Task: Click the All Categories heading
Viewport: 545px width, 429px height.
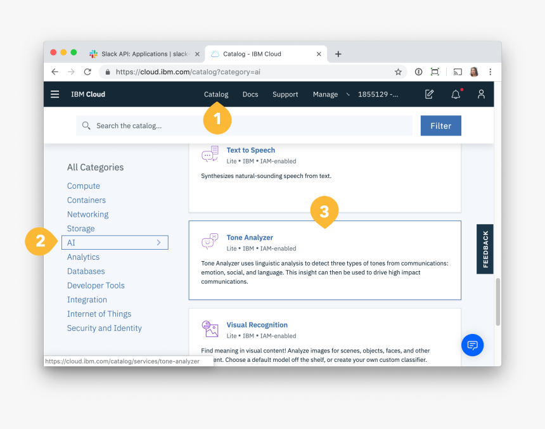Action: (x=95, y=167)
